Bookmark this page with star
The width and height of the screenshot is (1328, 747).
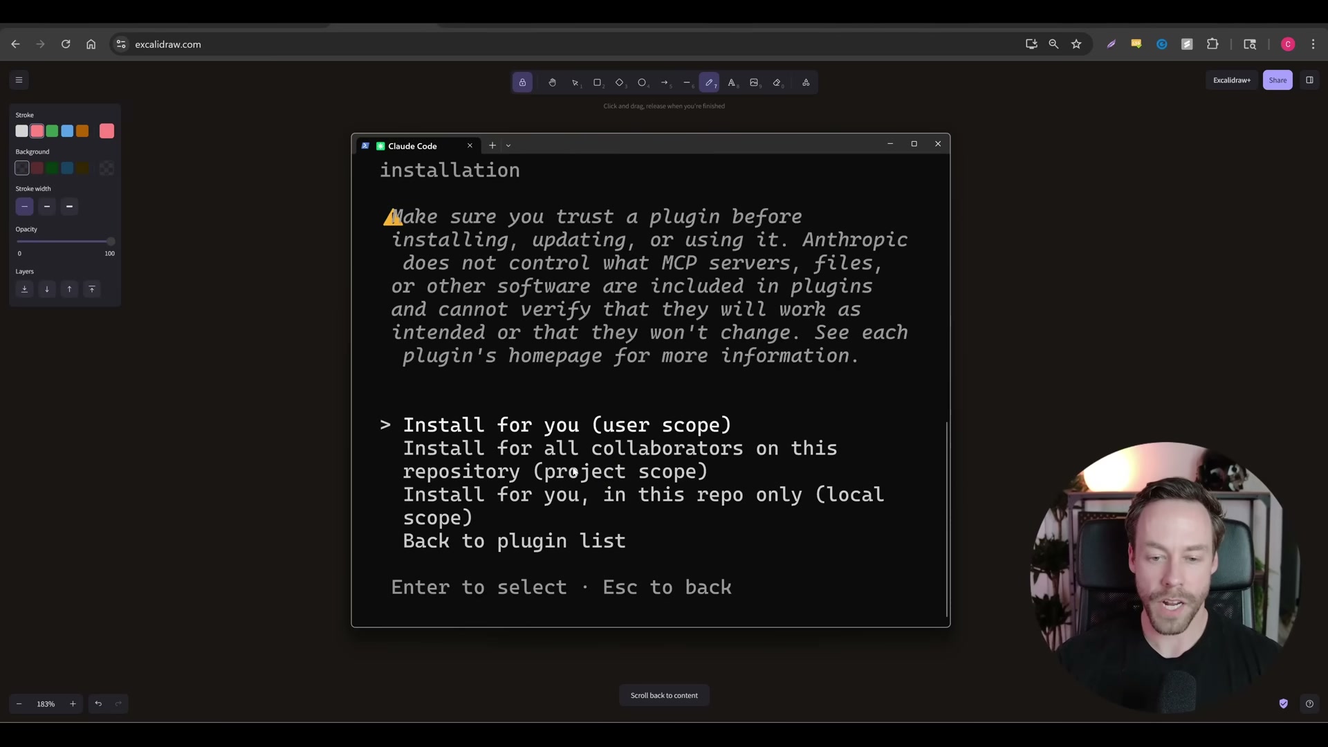1076,44
